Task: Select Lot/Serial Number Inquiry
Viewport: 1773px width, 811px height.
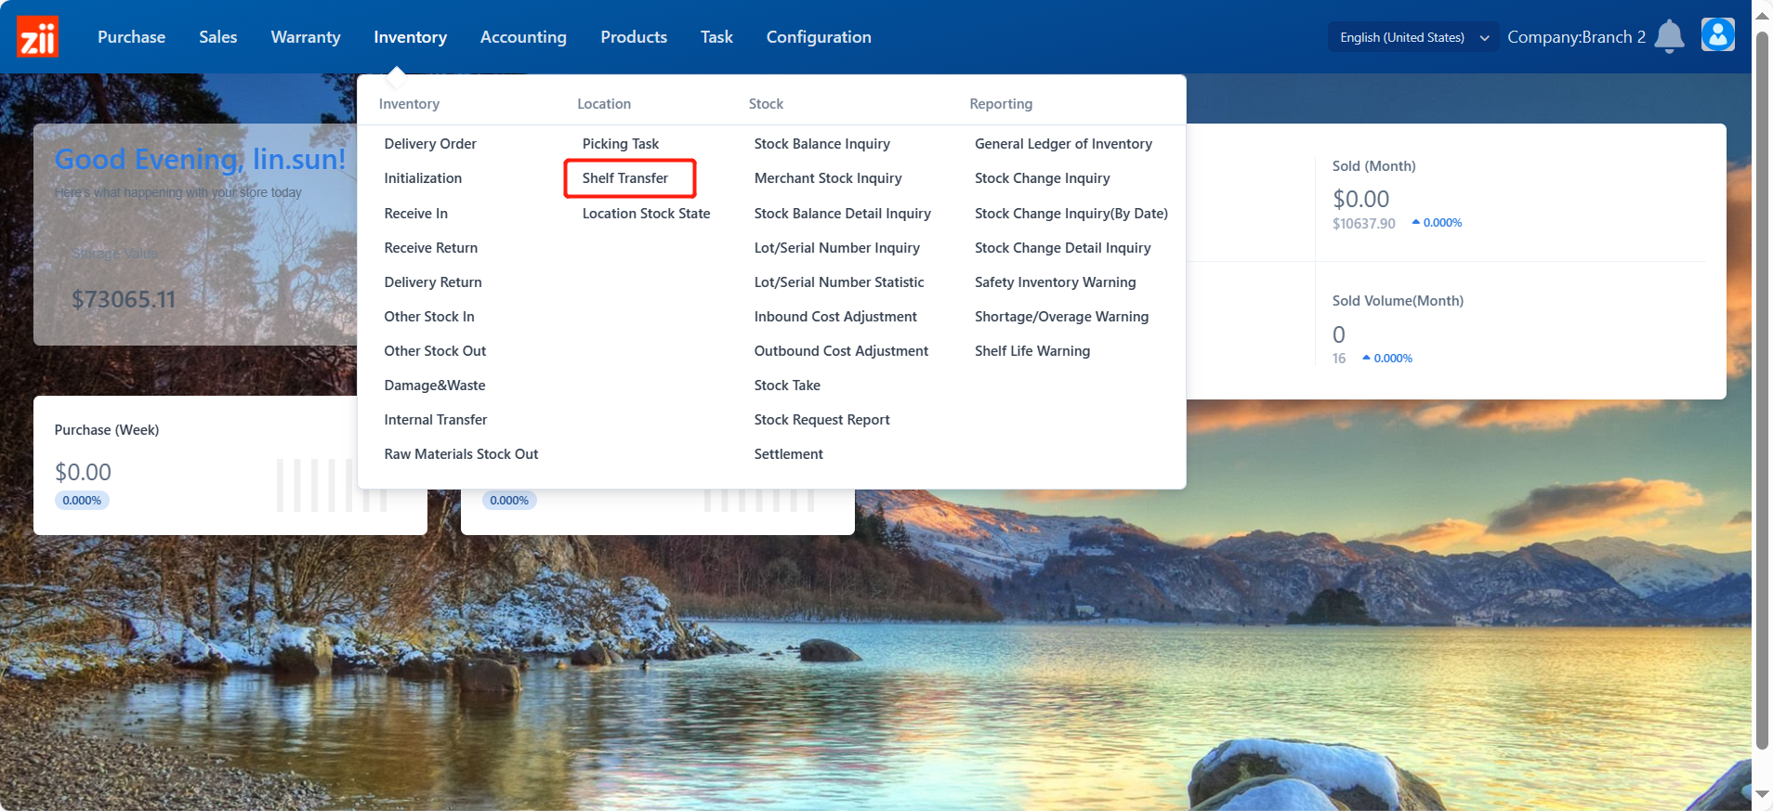Action: [x=837, y=248]
